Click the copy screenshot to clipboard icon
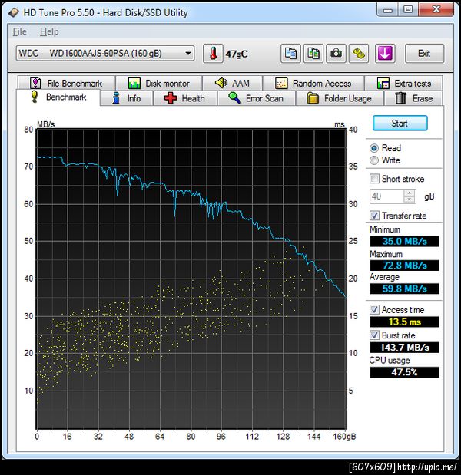This screenshot has height=475, width=461. tap(313, 54)
